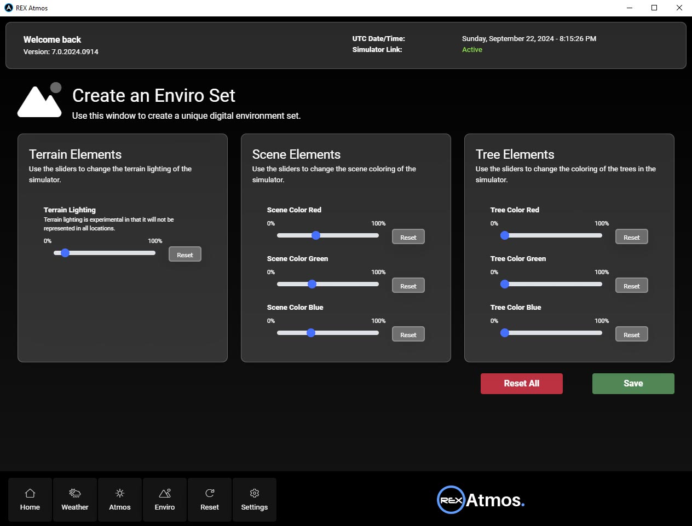Reset the Scene Color Green value

point(408,285)
